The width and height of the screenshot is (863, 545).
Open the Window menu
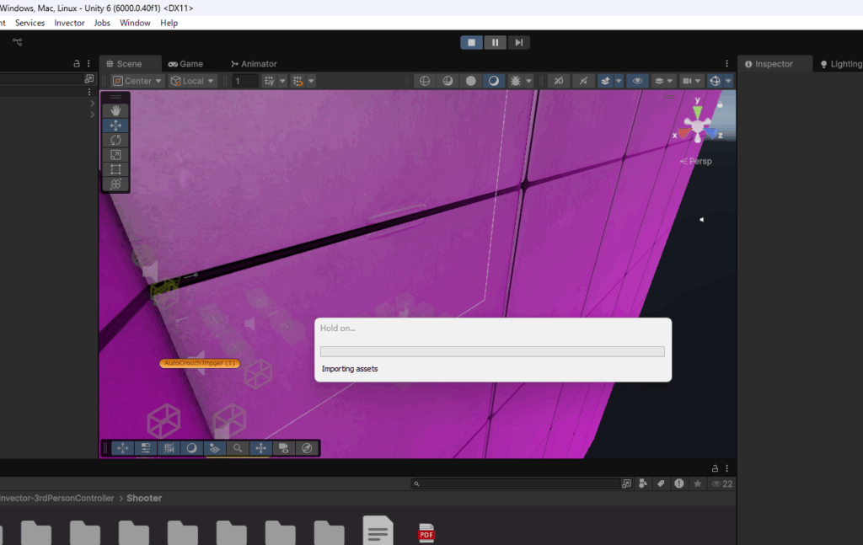135,23
